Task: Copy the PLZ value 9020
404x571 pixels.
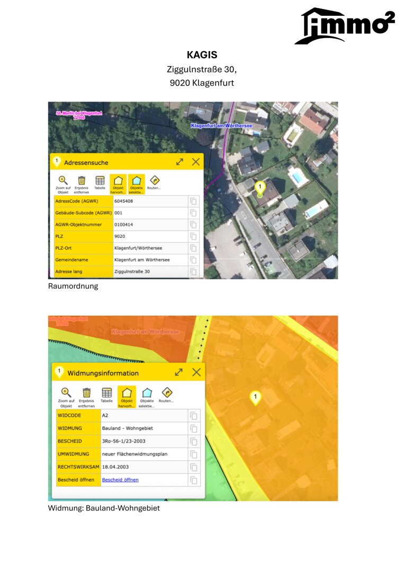Action: pos(193,236)
